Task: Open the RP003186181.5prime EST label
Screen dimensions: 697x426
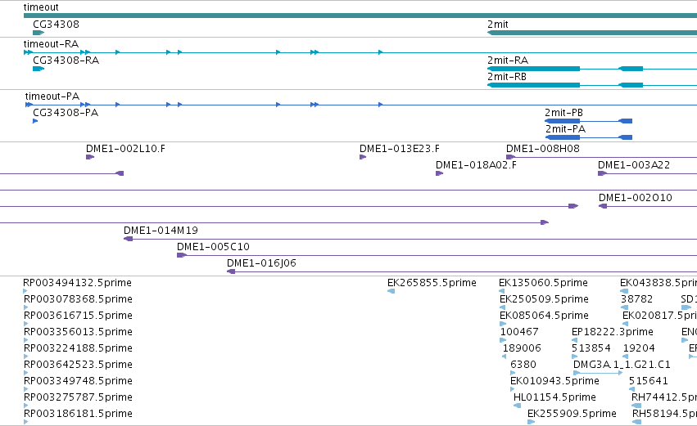Action: (x=78, y=414)
